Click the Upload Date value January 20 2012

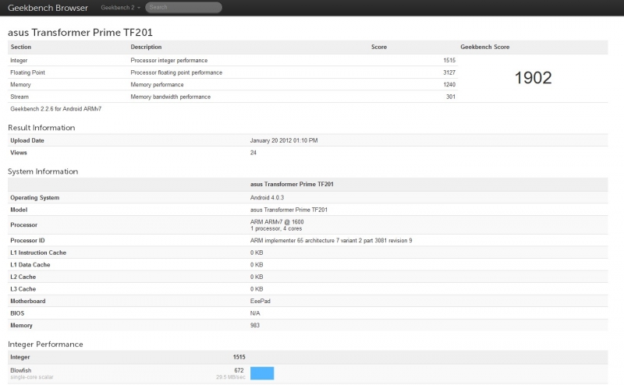[284, 140]
